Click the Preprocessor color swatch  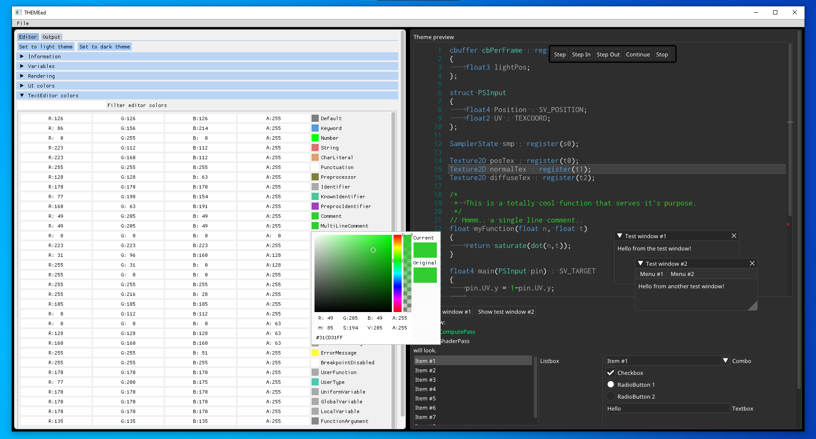pos(315,177)
